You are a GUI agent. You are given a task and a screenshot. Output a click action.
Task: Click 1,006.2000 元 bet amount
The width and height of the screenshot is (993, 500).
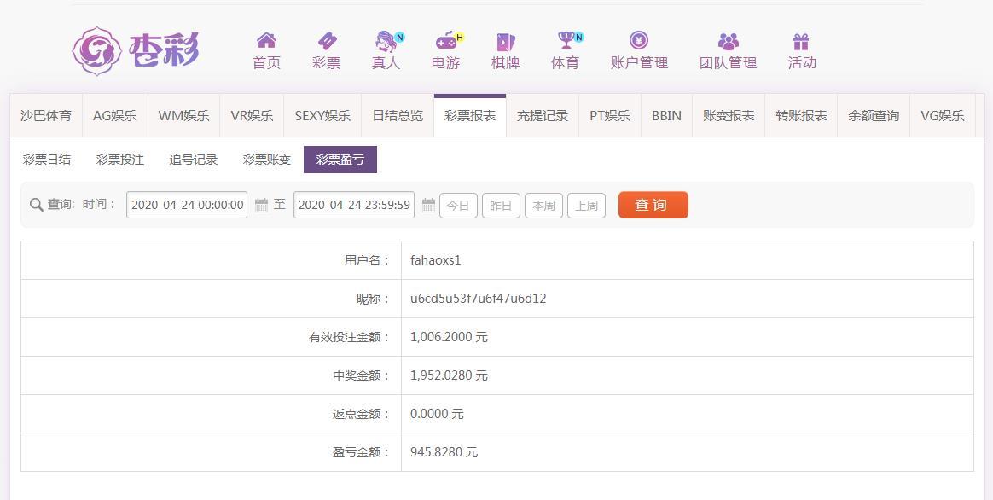pos(449,337)
